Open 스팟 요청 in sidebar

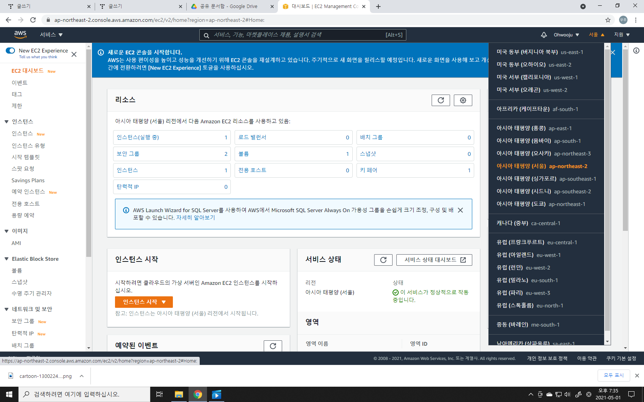[x=23, y=169]
